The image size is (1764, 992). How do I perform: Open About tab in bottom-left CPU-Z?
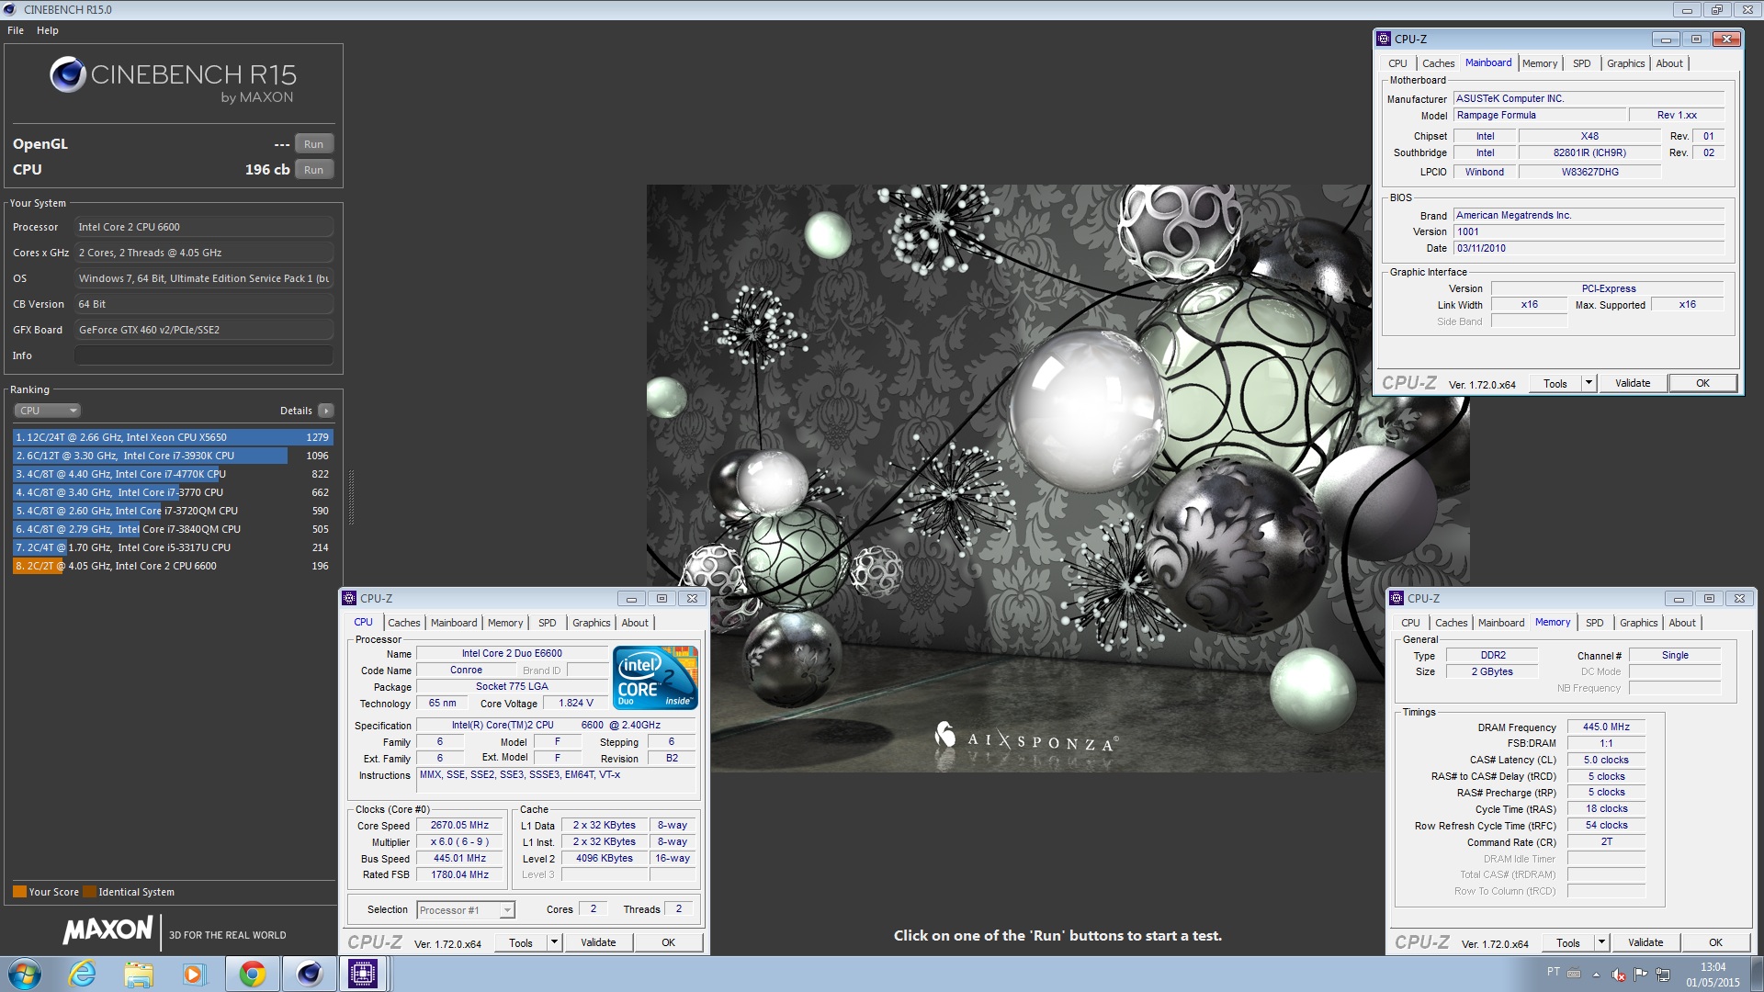coord(635,623)
